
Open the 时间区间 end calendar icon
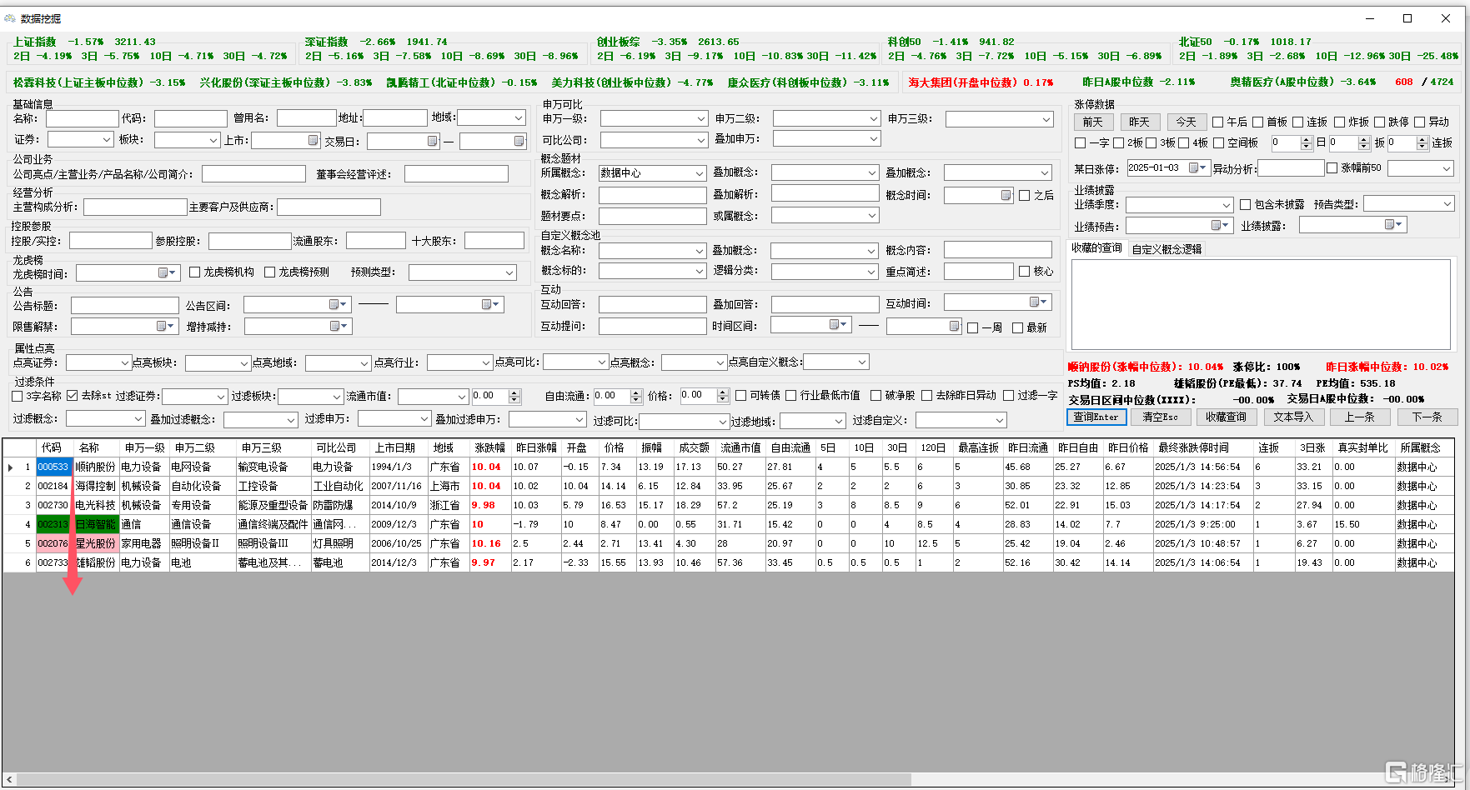pos(955,326)
